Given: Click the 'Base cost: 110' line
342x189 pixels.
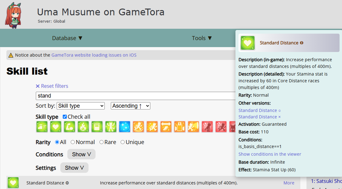Looking at the screenshot, I should click(x=254, y=132).
